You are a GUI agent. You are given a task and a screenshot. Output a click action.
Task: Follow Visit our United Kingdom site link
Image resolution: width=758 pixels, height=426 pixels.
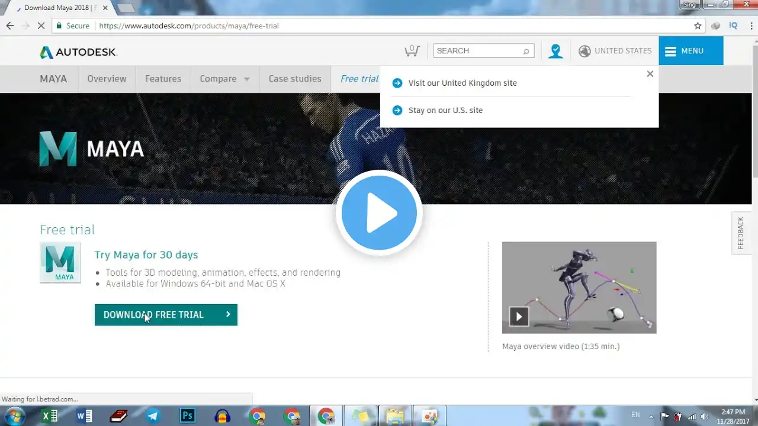462,83
